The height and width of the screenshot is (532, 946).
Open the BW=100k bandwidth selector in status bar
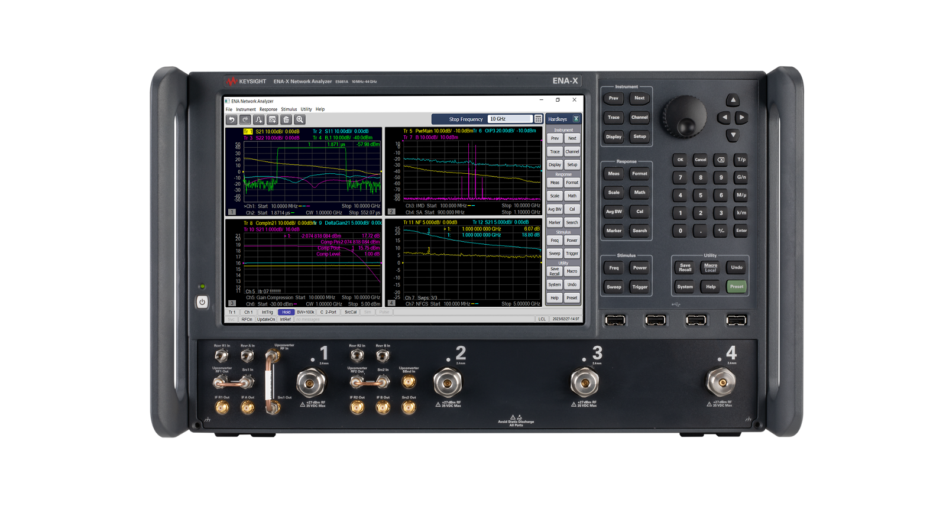(306, 312)
